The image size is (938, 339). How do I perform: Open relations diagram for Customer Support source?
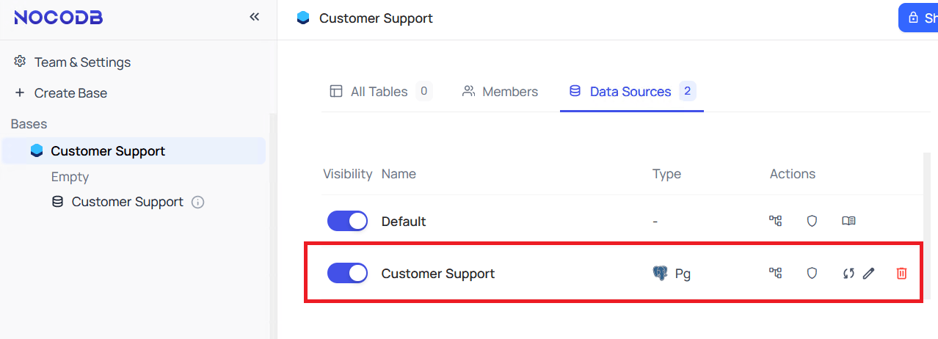775,273
